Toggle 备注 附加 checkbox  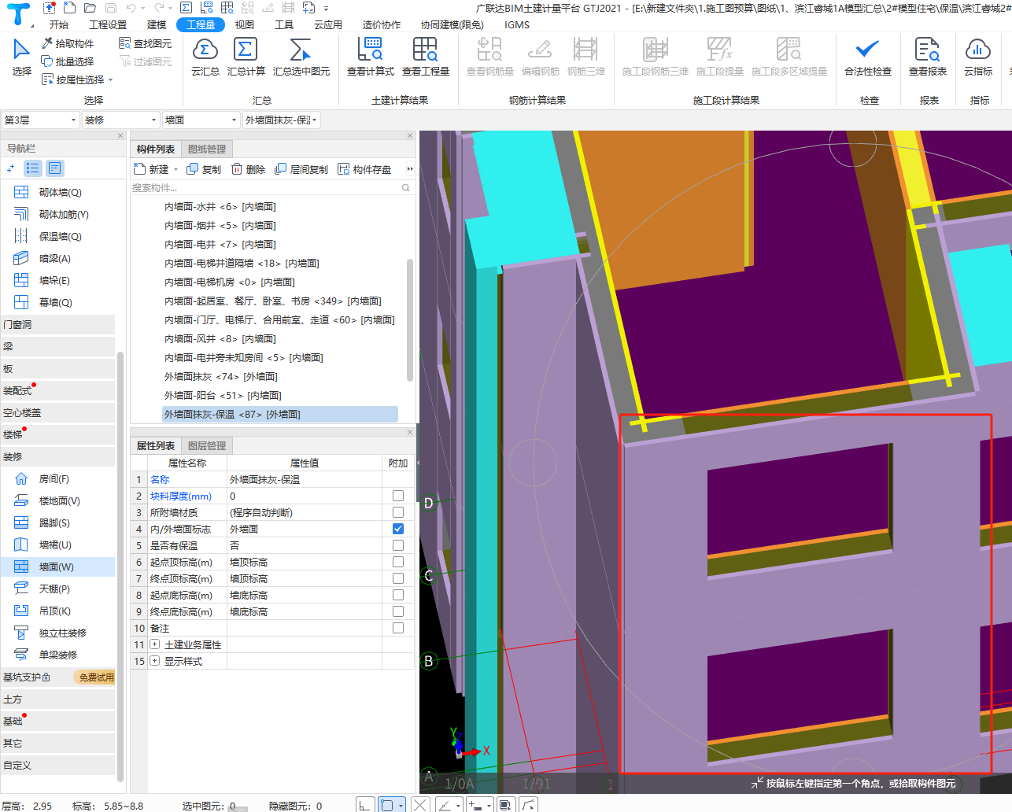pos(398,628)
